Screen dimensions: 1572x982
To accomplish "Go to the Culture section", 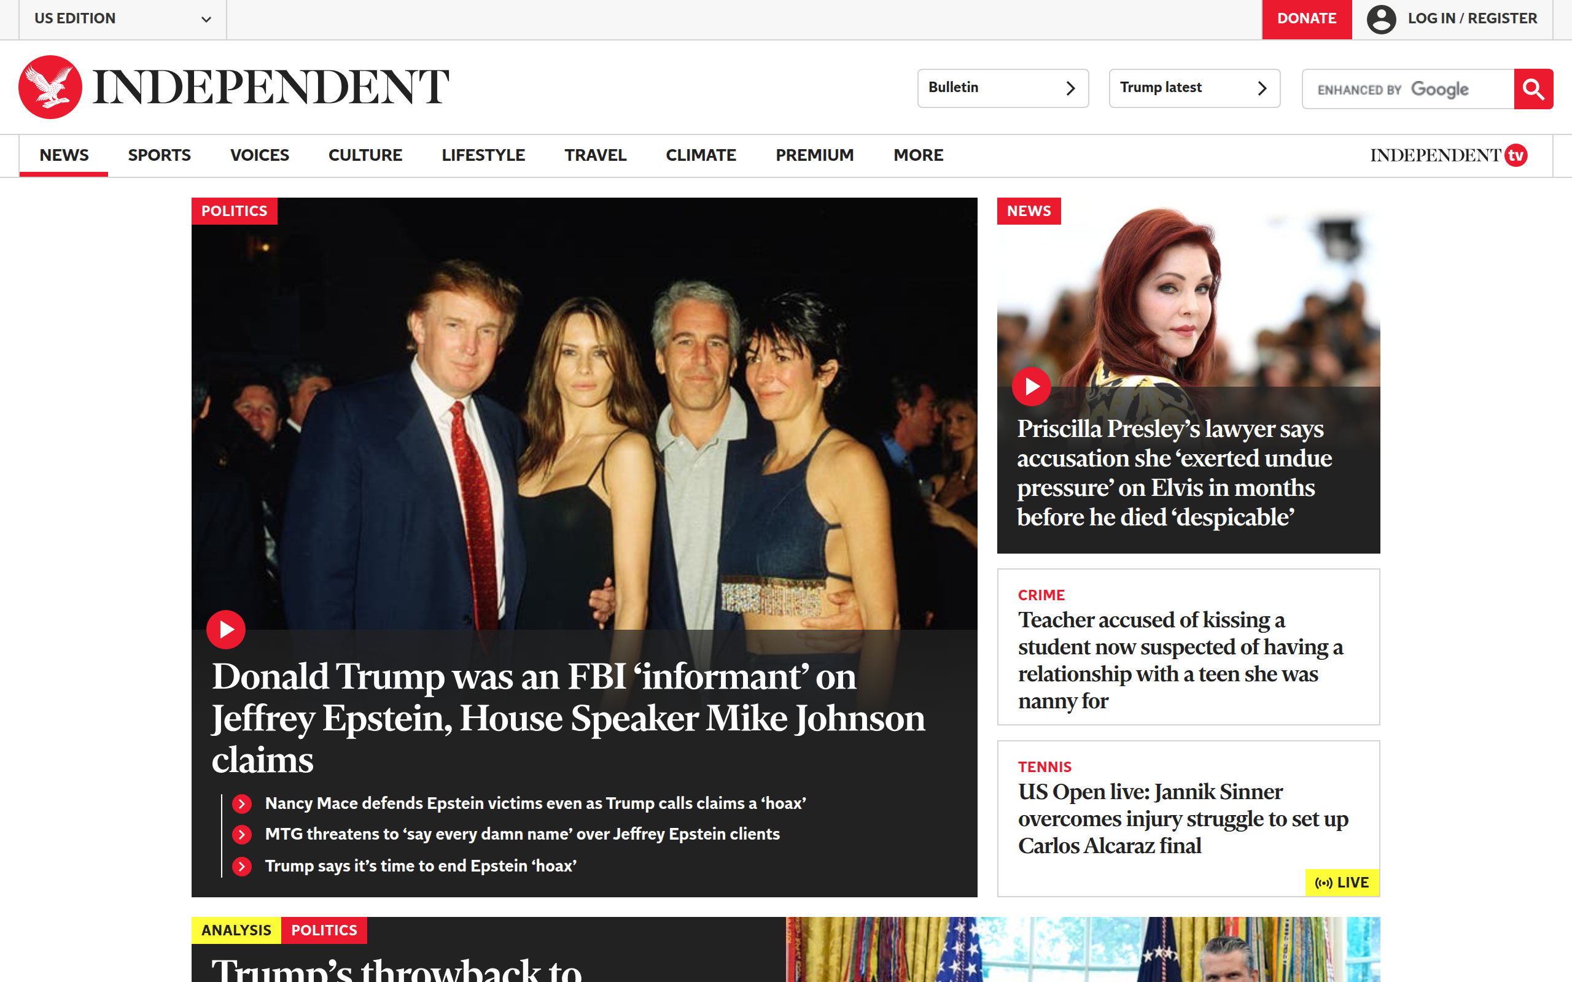I will pyautogui.click(x=365, y=155).
